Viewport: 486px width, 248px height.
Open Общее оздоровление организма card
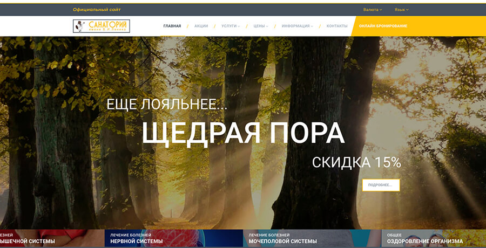tap(434, 238)
